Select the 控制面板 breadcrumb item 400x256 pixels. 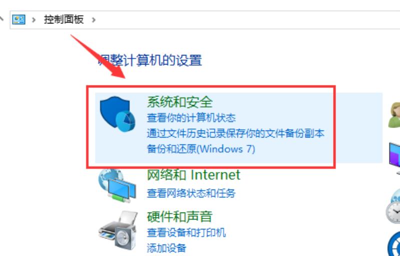(64, 19)
